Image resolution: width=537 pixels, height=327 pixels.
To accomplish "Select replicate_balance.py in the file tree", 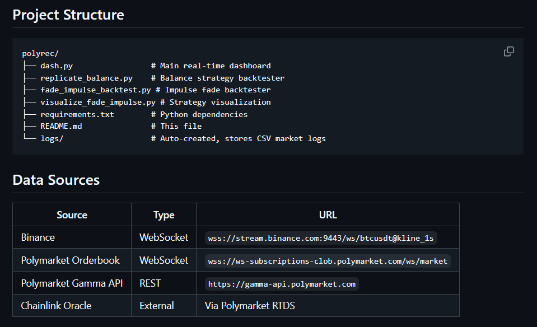I will (x=86, y=78).
